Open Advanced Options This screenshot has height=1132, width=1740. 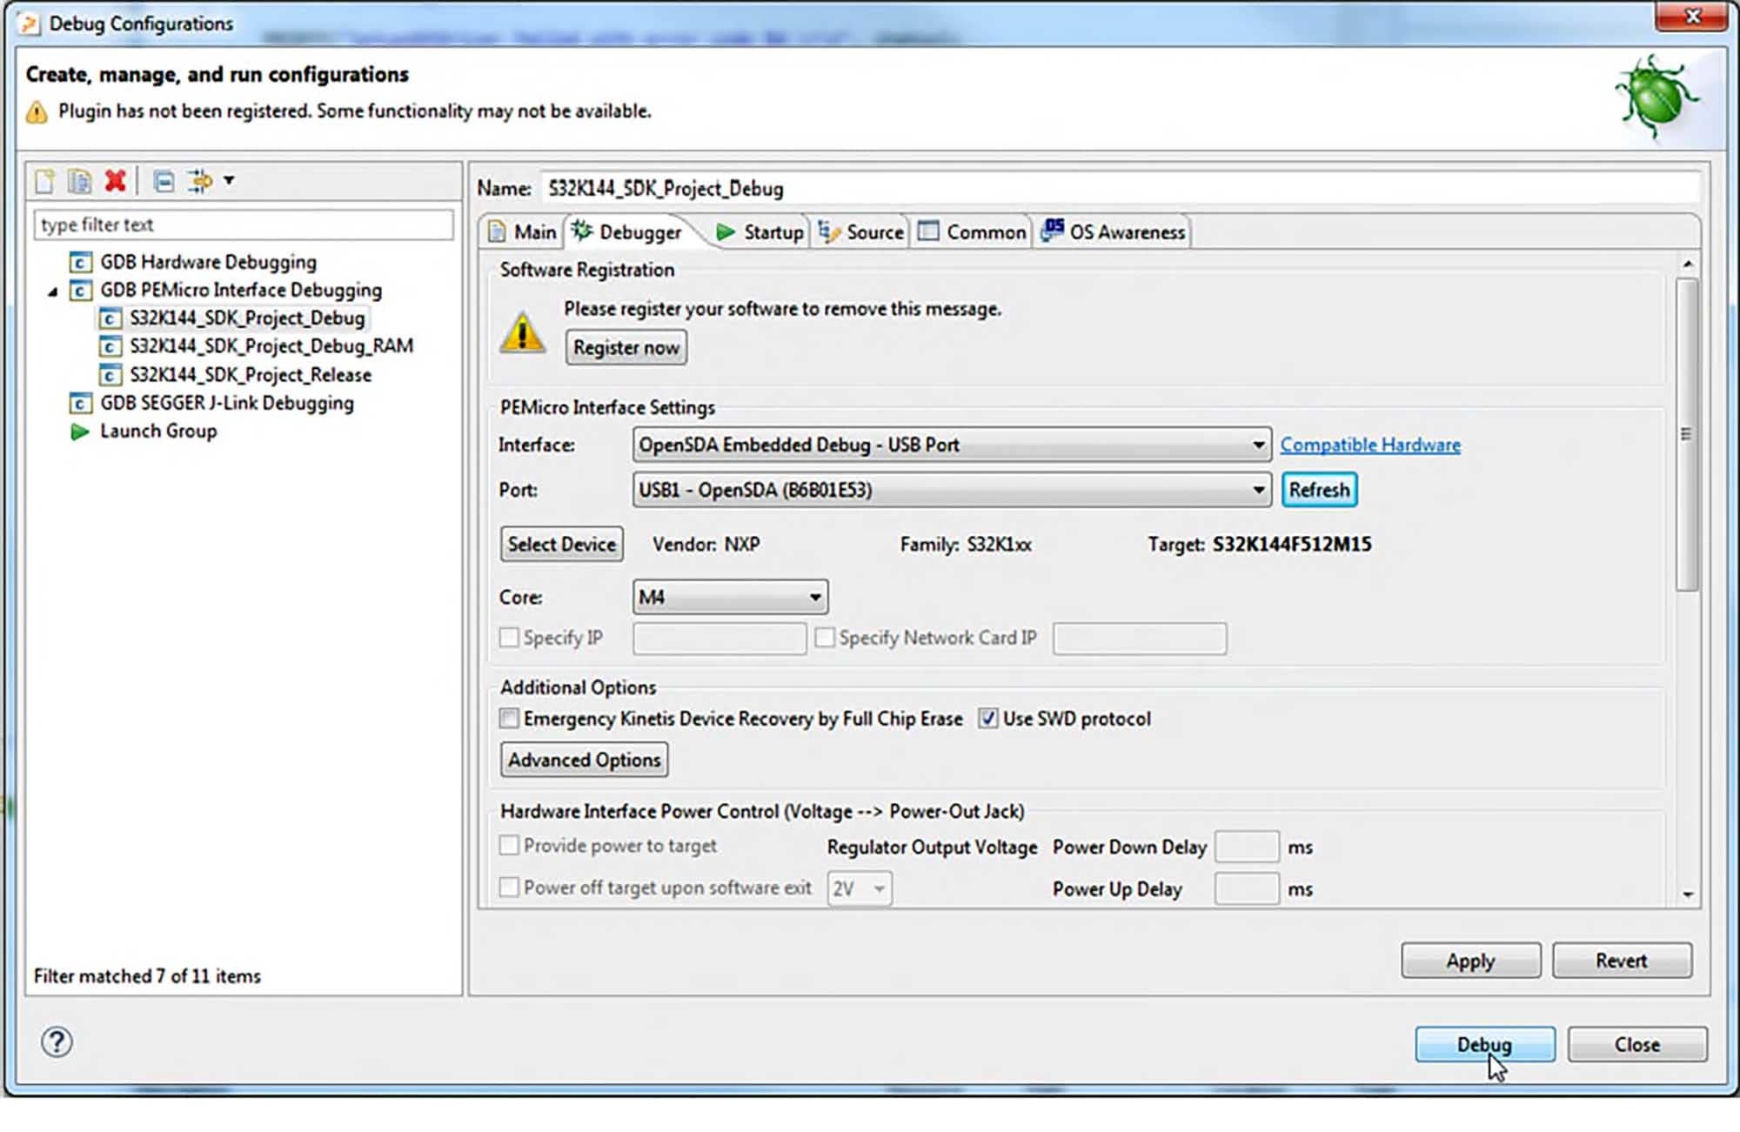coord(585,760)
